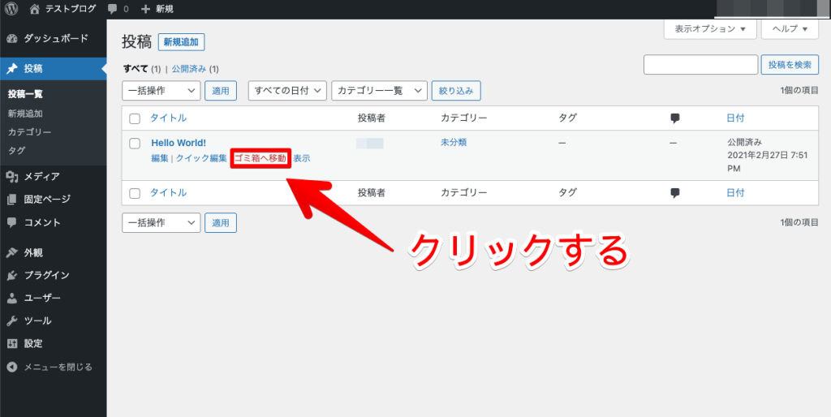
Task: Open 新規追加 in sidebar submenu
Action: tap(25, 114)
